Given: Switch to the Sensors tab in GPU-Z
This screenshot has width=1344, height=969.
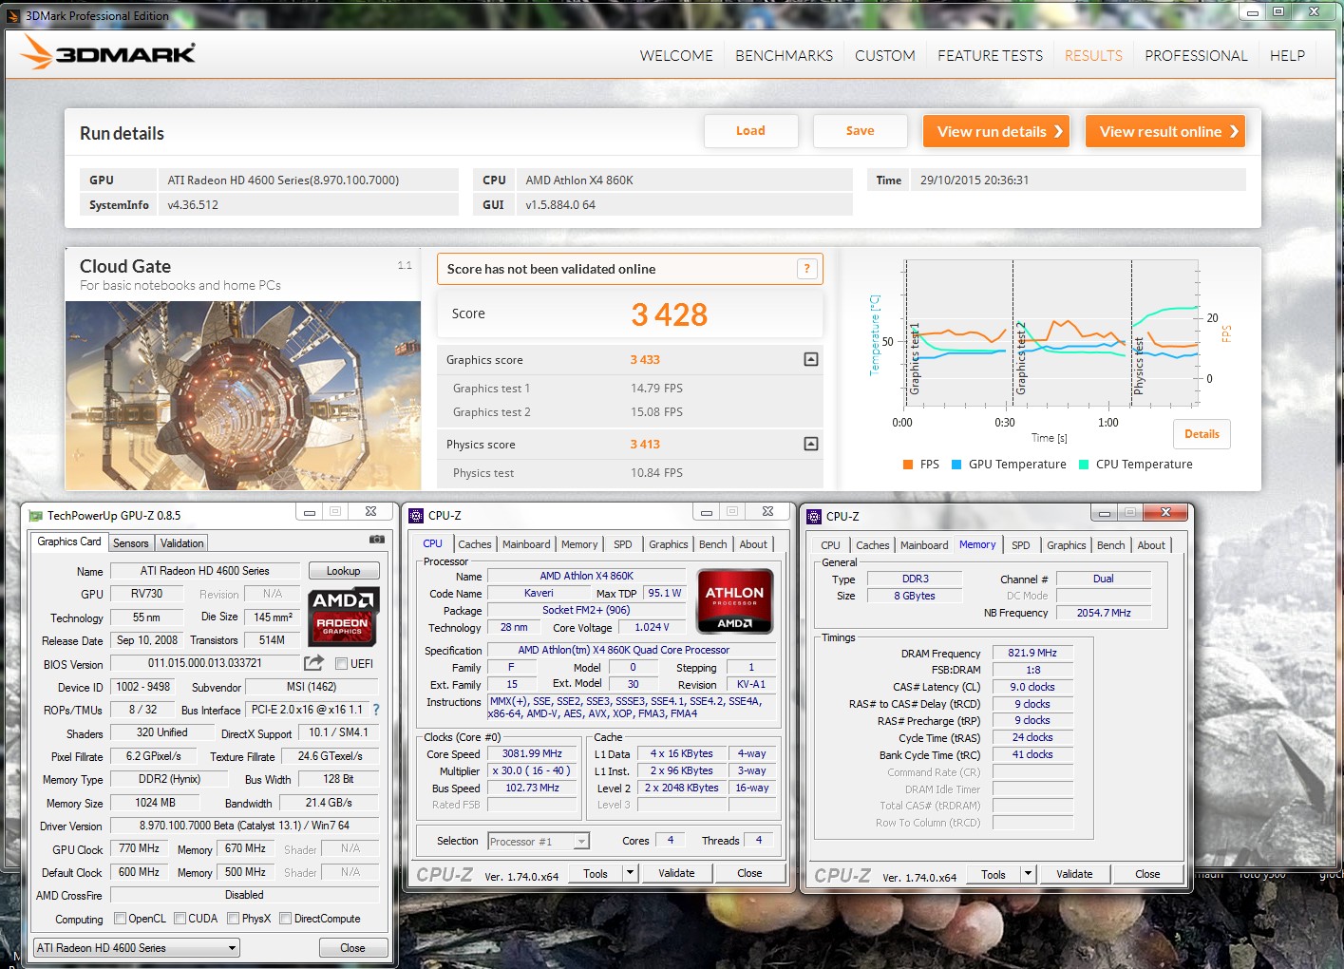Looking at the screenshot, I should (131, 543).
